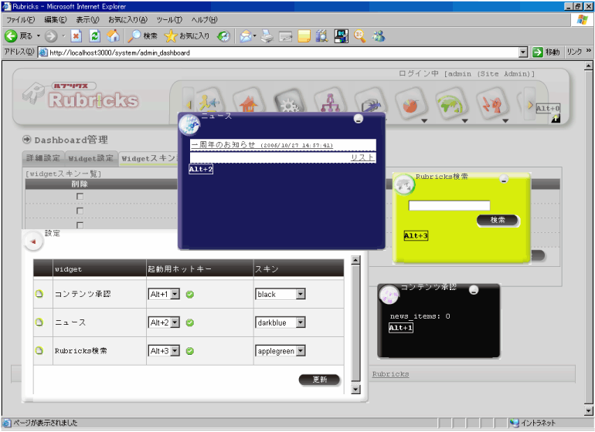Viewport: 595px width, 432px height.
Task: Switch to the Widget設定 tab
Action: [91, 158]
